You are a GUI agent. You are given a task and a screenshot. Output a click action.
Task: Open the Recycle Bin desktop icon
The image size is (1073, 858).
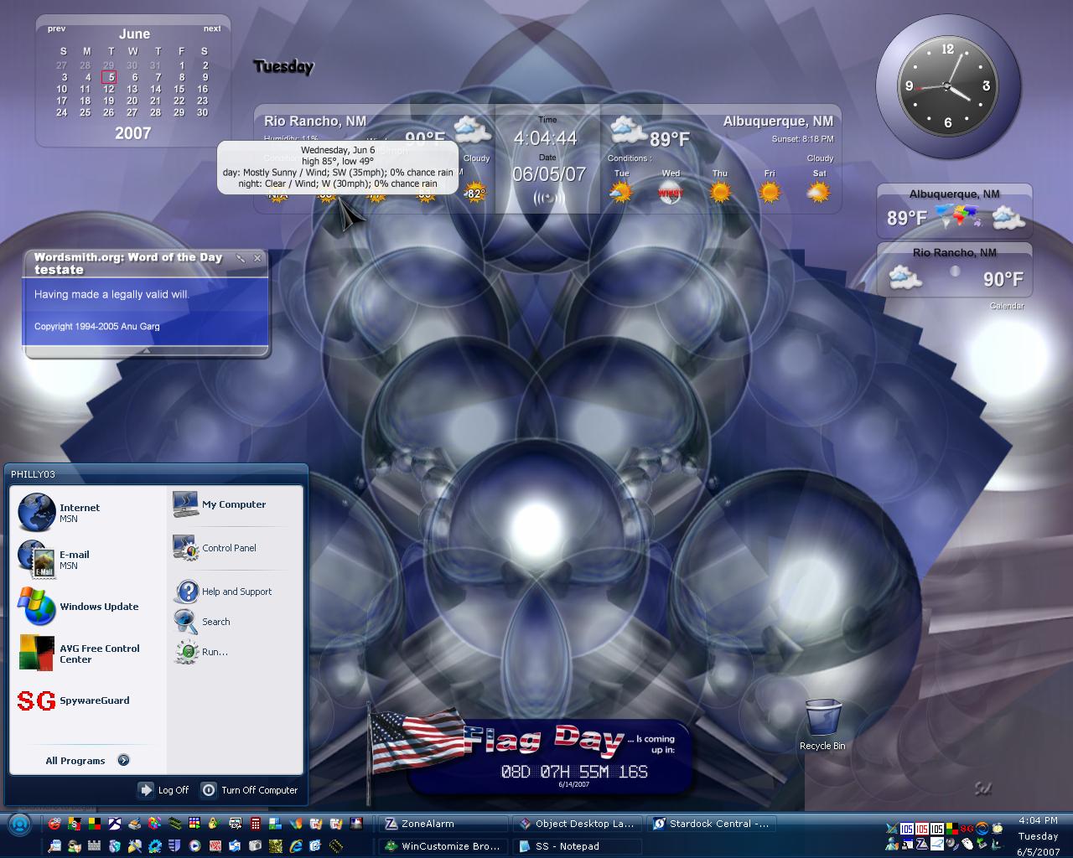point(822,726)
